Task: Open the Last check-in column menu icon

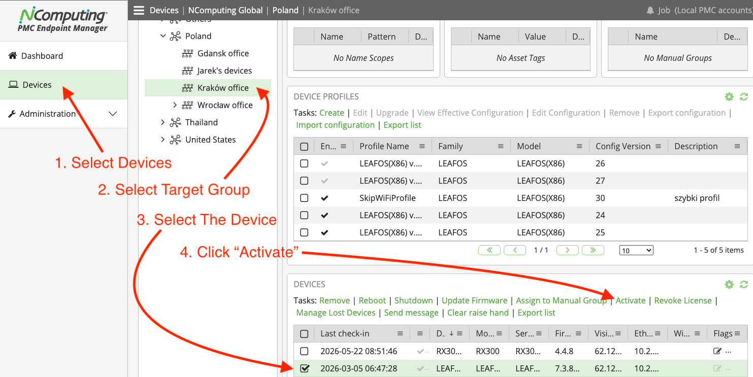Action: (400, 334)
